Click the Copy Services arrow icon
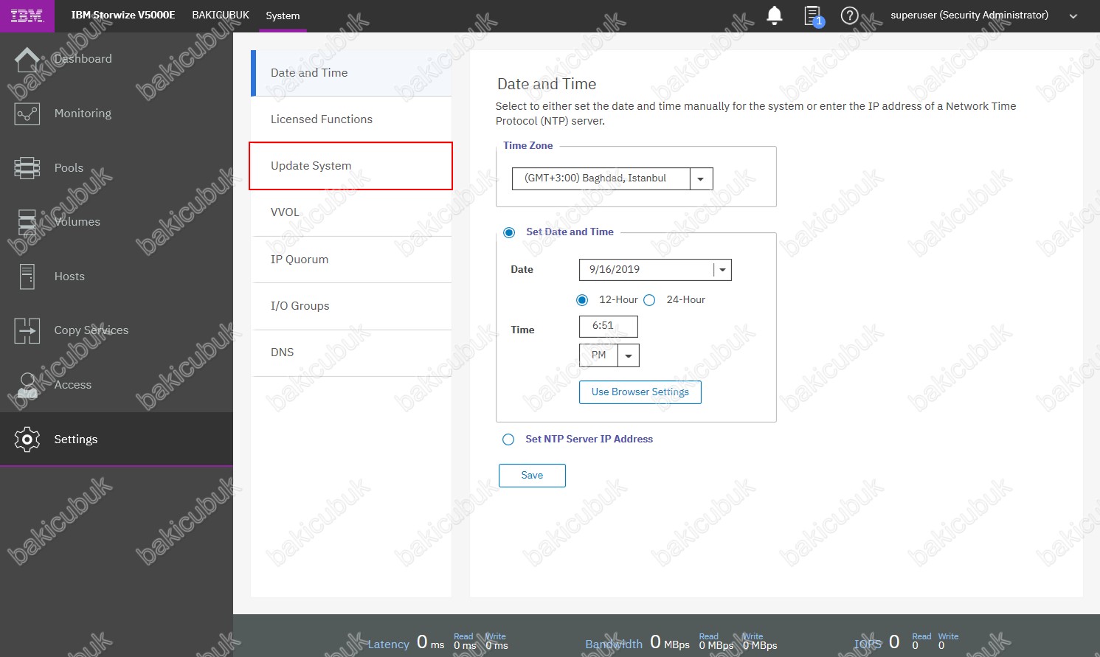This screenshot has height=657, width=1100. pos(27,330)
